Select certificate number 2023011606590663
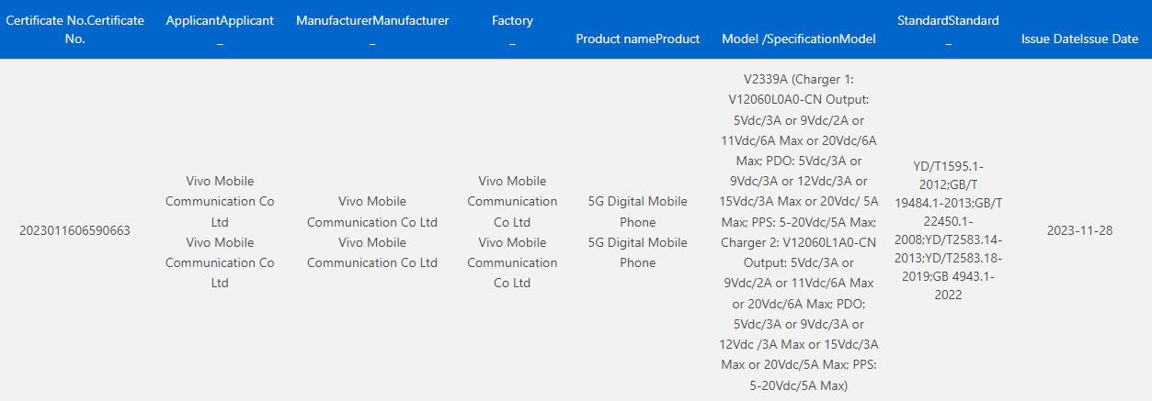The height and width of the screenshot is (401, 1152). 74,230
